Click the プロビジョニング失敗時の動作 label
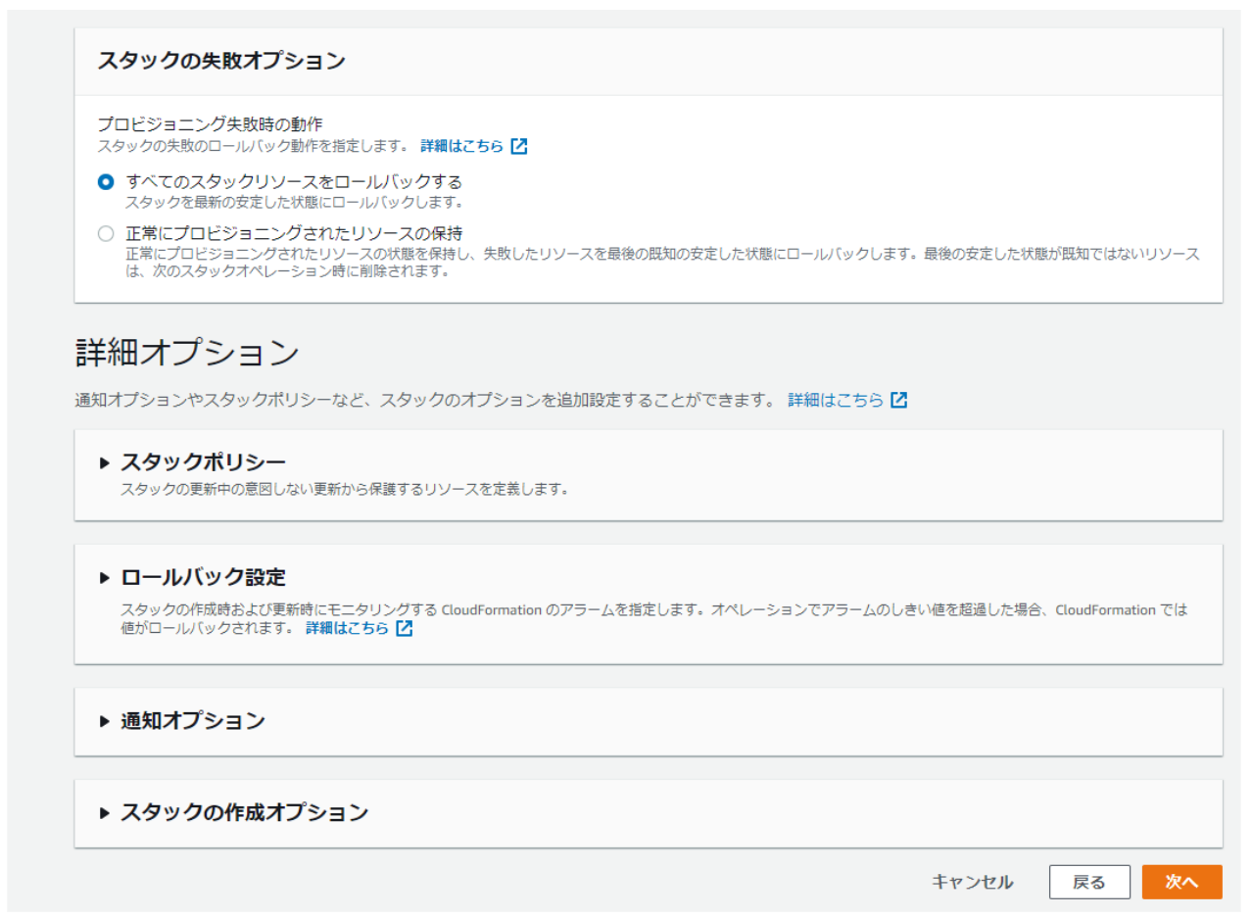This screenshot has width=1252, height=918. 210,124
